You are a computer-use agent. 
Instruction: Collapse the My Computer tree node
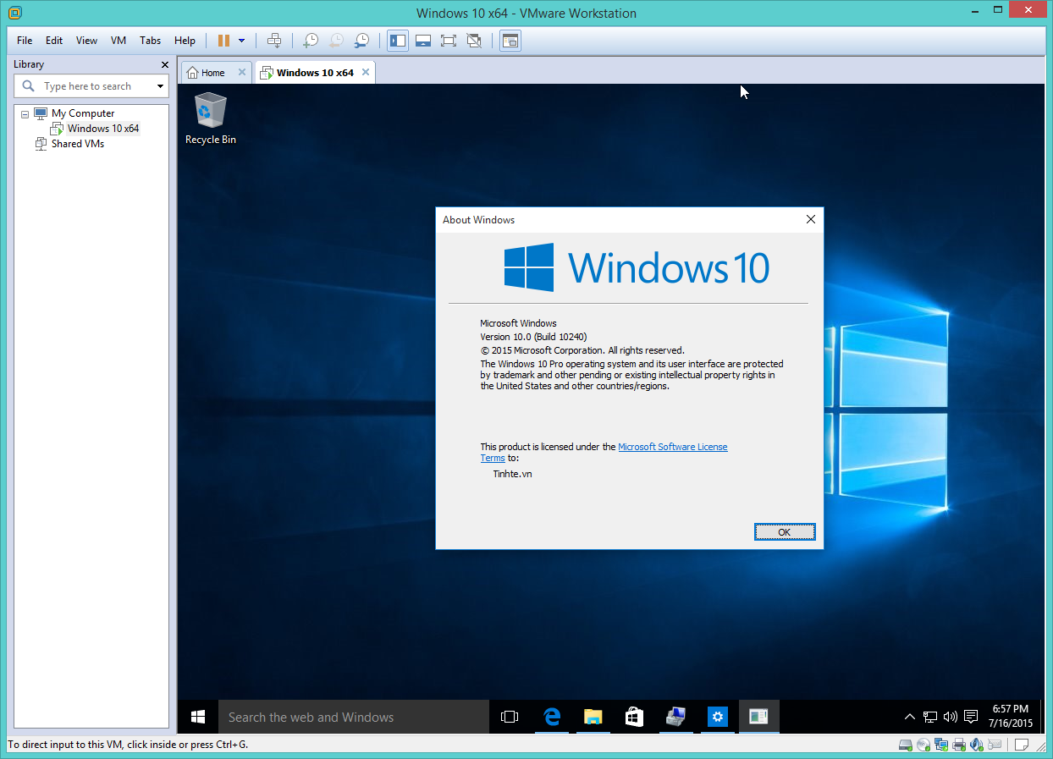coord(25,113)
